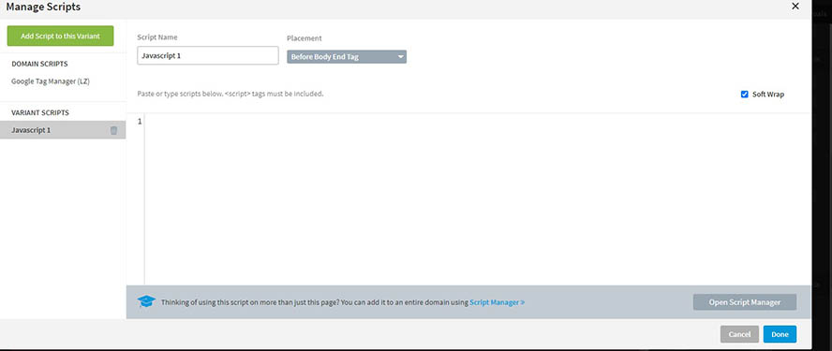Delete the Javascript 1 variant script via trash icon
The image size is (832, 351).
pyautogui.click(x=113, y=130)
